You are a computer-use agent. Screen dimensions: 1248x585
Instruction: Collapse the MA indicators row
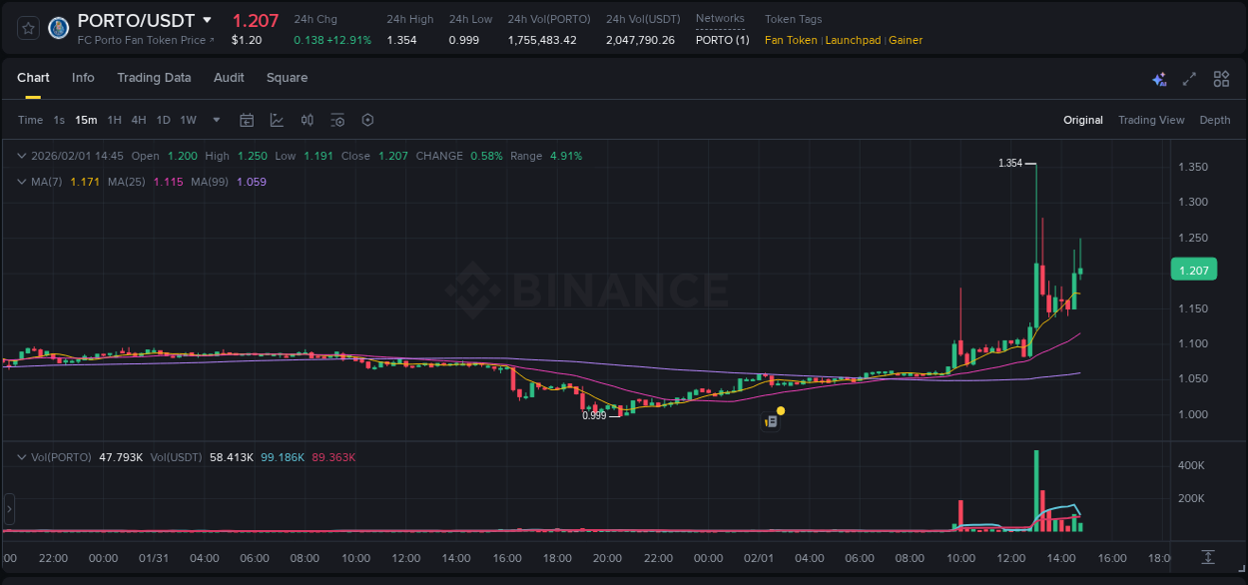click(21, 182)
